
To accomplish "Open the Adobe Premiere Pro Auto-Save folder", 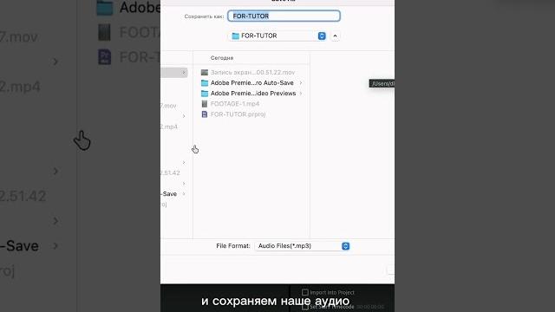I will (251, 83).
